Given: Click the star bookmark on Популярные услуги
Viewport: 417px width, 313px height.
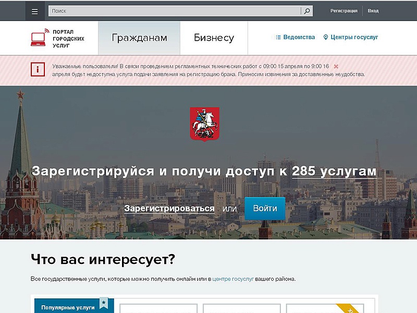Looking at the screenshot, I should pos(103,302).
